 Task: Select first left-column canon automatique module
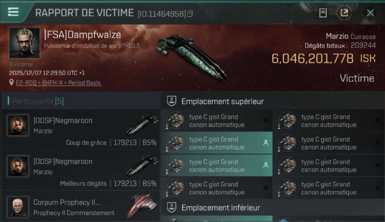pyautogui.click(x=217, y=120)
